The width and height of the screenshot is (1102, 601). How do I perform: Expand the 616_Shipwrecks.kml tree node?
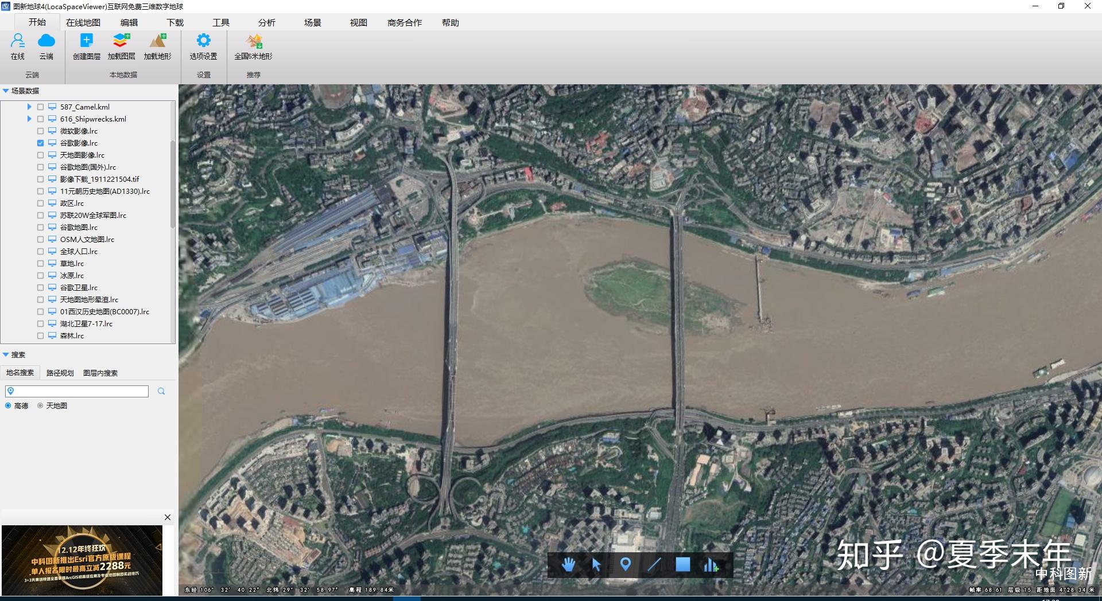[x=29, y=119]
